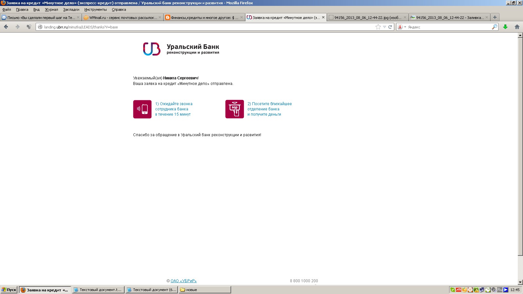The height and width of the screenshot is (294, 523).
Task: Click the volume speaker tray icon
Action: coord(494,290)
